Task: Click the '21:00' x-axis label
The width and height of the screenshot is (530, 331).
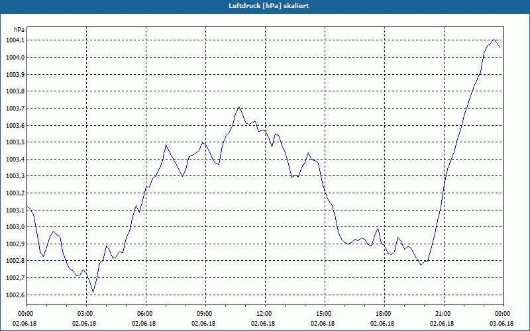Action: [444, 314]
